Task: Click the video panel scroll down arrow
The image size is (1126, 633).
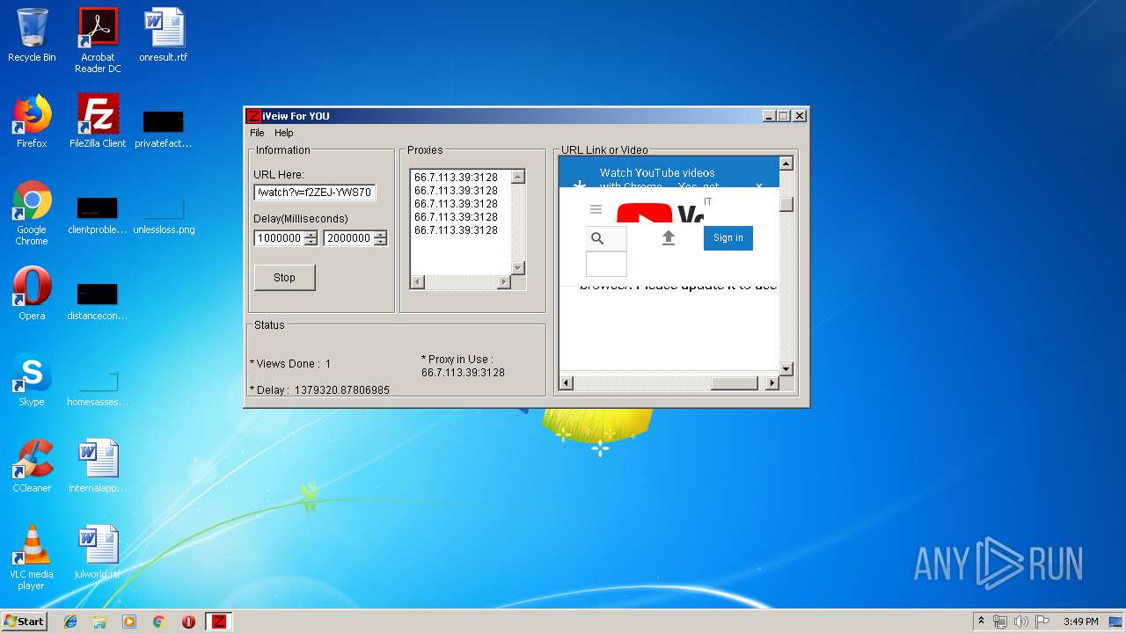Action: pyautogui.click(x=786, y=369)
